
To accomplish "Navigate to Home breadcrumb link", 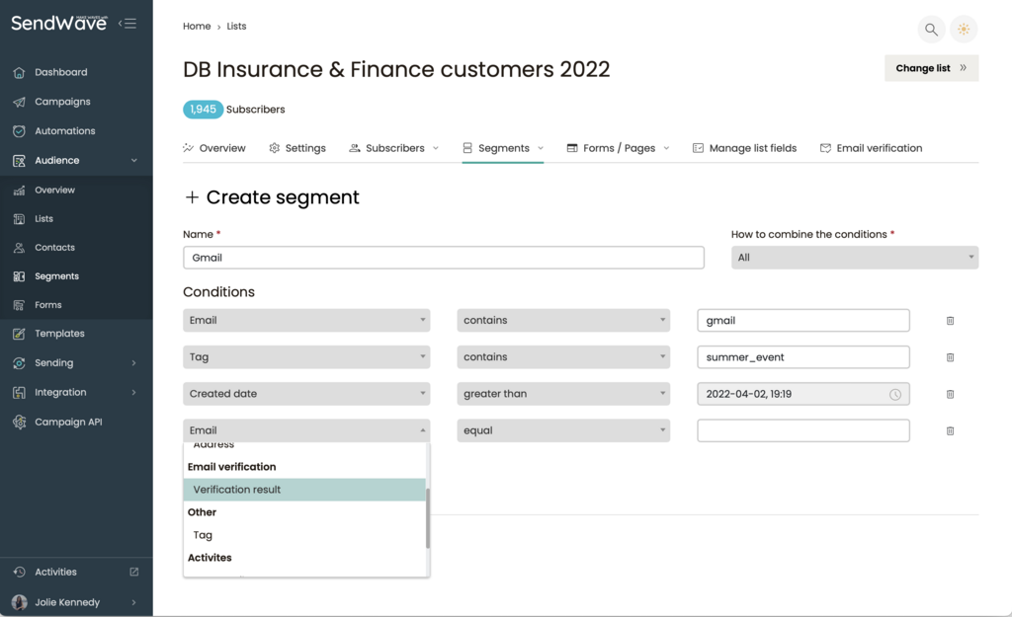I will [197, 27].
